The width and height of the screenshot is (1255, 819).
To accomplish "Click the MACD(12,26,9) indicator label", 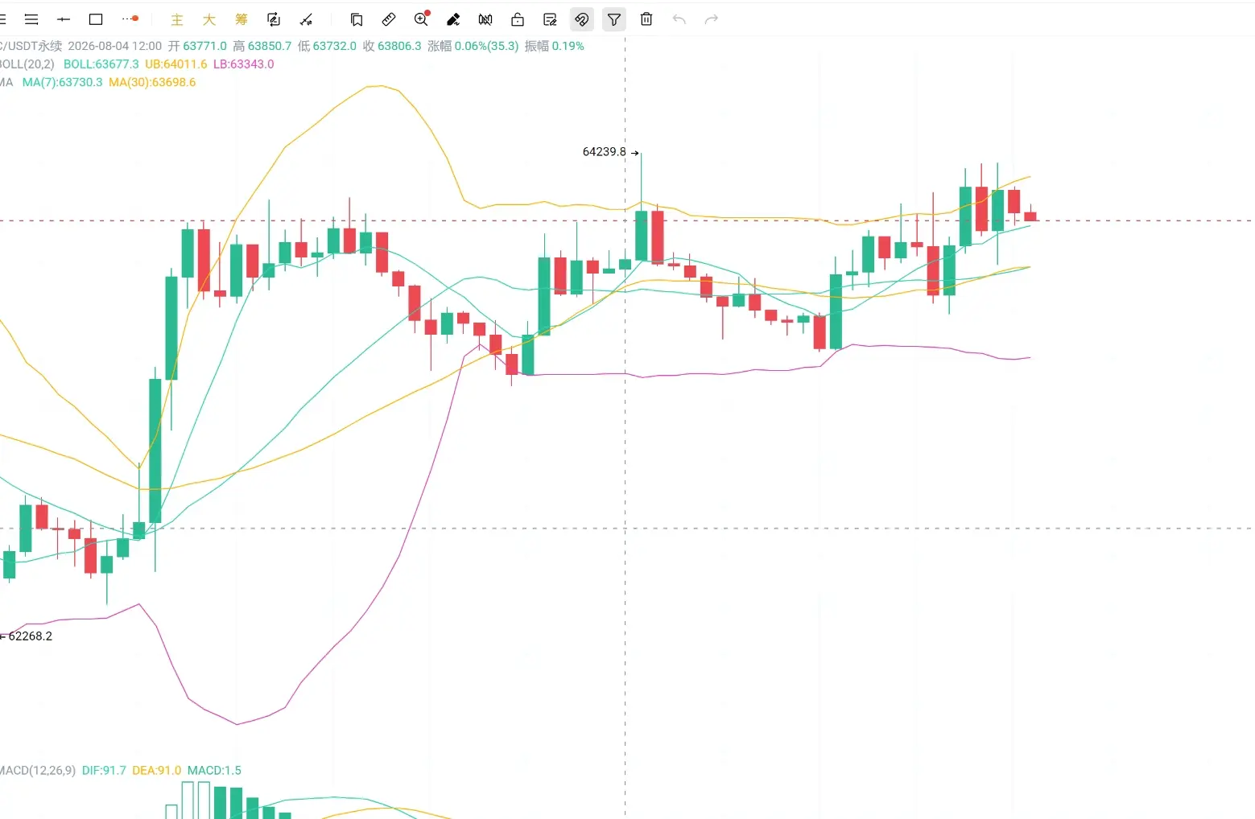I will 38,771.
